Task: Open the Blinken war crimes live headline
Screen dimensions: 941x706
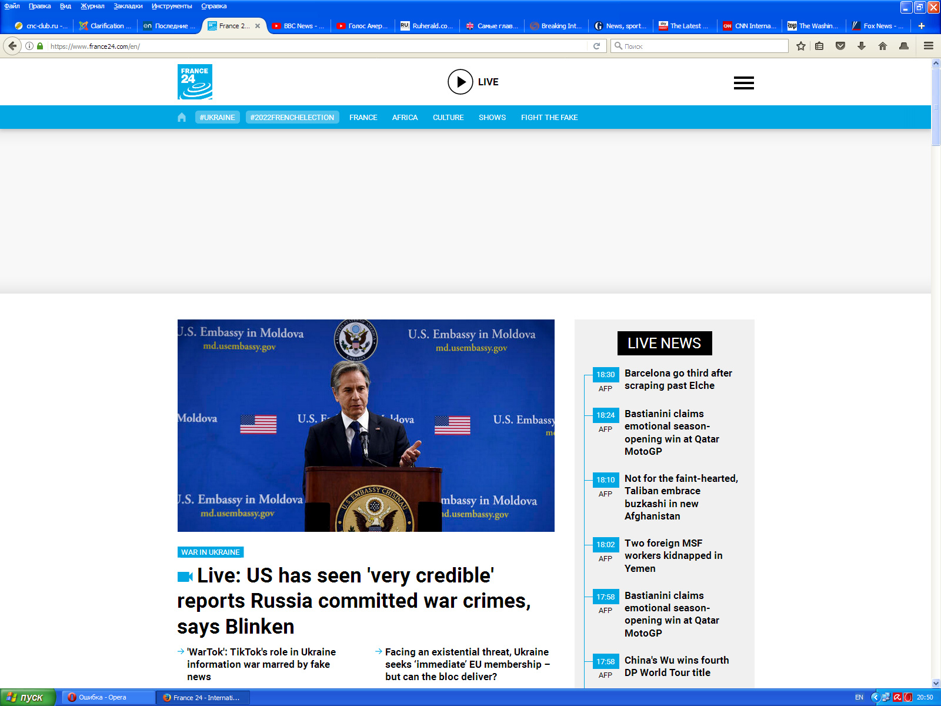Action: 354,601
